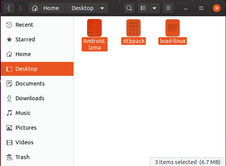Open the hamburger main menu
Screen dimensions: 226x166
pyautogui.click(x=168, y=8)
